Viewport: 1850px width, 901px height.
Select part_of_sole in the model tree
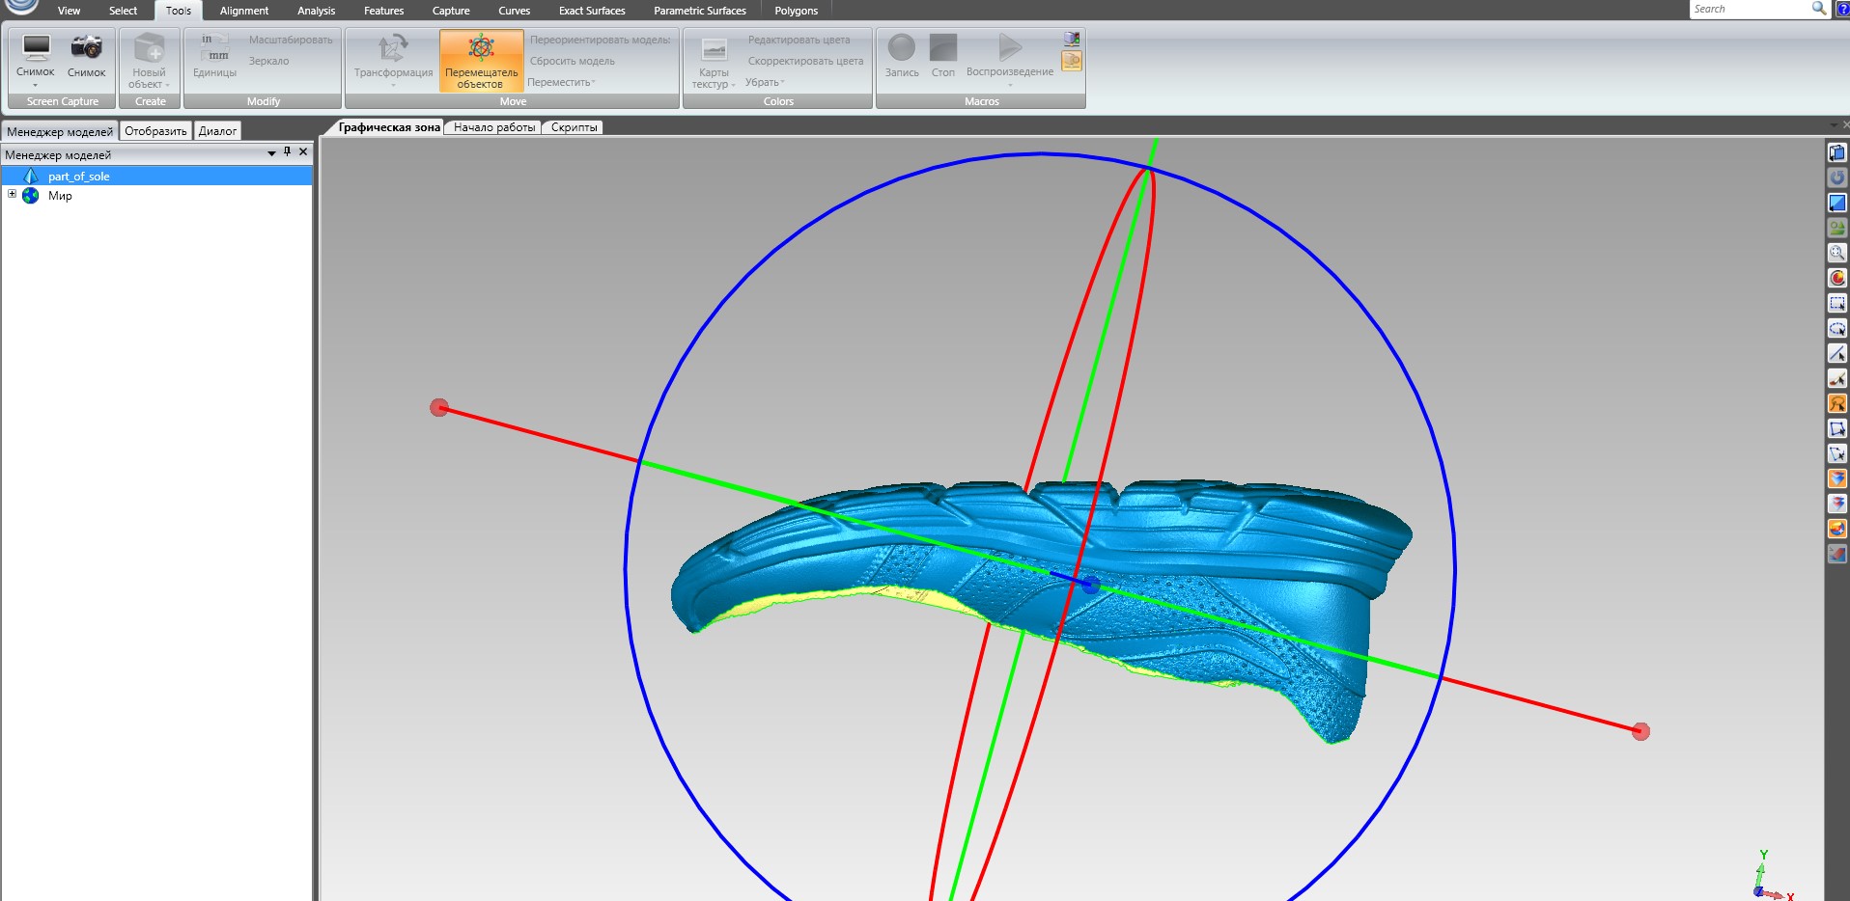[x=79, y=177]
